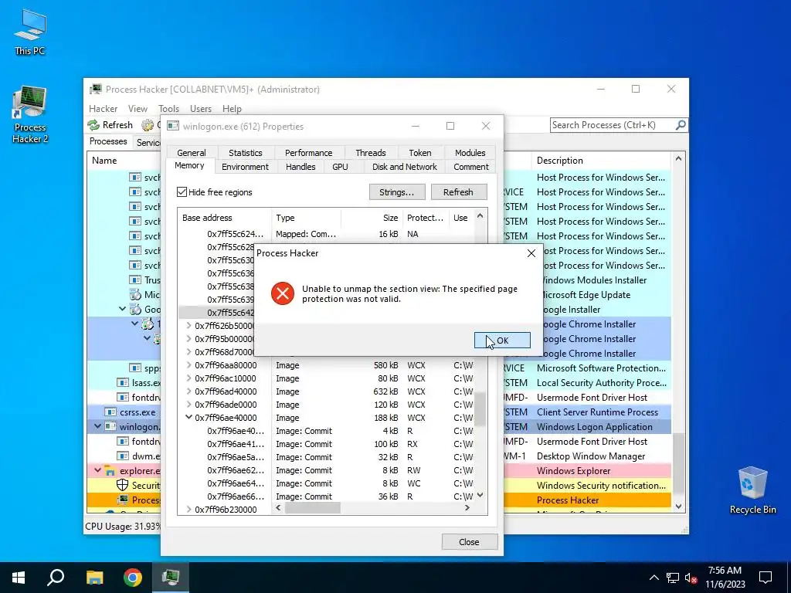Open the Recycle Bin desktop icon

[752, 490]
